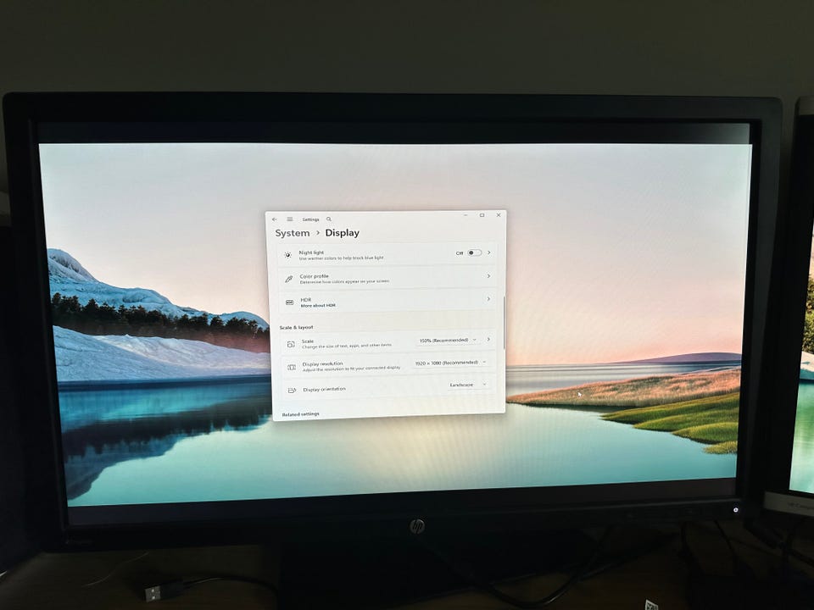This screenshot has height=610, width=814.
Task: Click the Display resolution icon
Action: click(292, 367)
